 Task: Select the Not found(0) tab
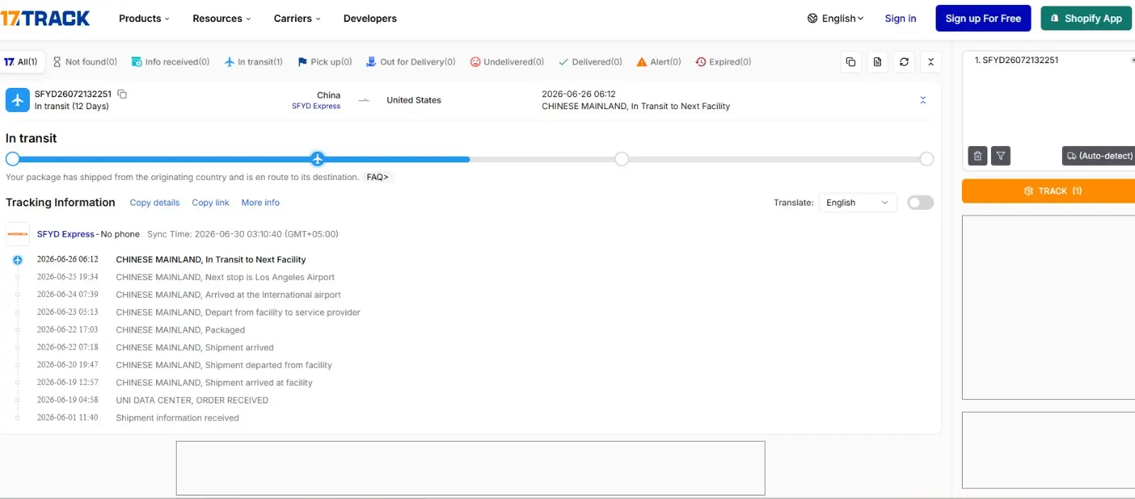[85, 62]
